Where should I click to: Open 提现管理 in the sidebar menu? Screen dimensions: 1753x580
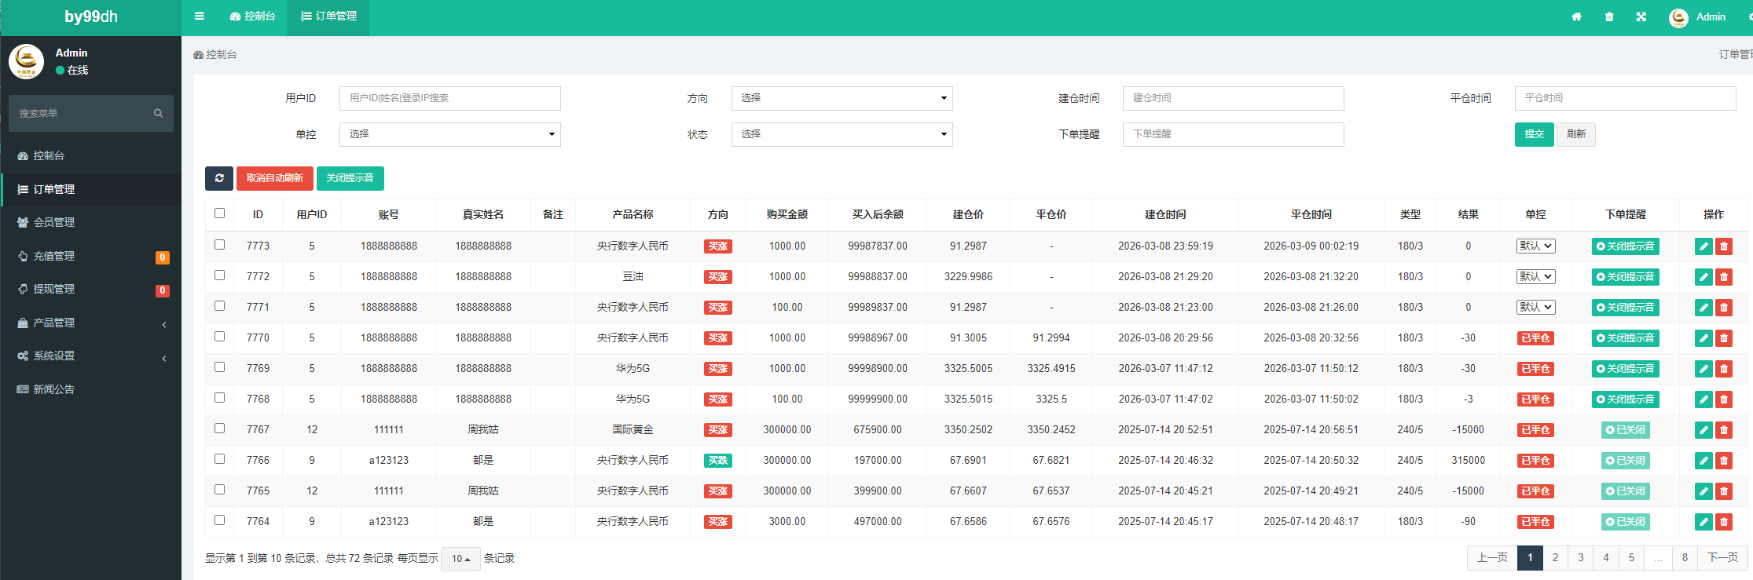pyautogui.click(x=91, y=289)
